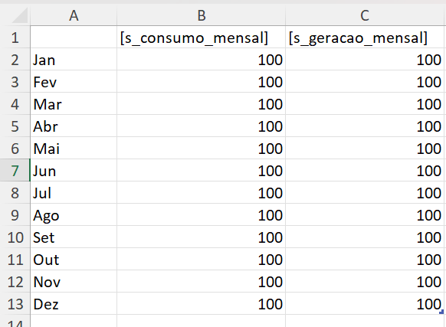Select the cell containing Fev
Image resolution: width=446 pixels, height=327 pixels.
(74, 82)
